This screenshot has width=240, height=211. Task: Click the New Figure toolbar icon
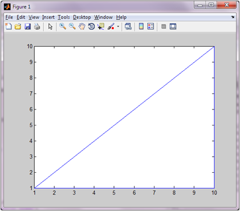pyautogui.click(x=9, y=26)
